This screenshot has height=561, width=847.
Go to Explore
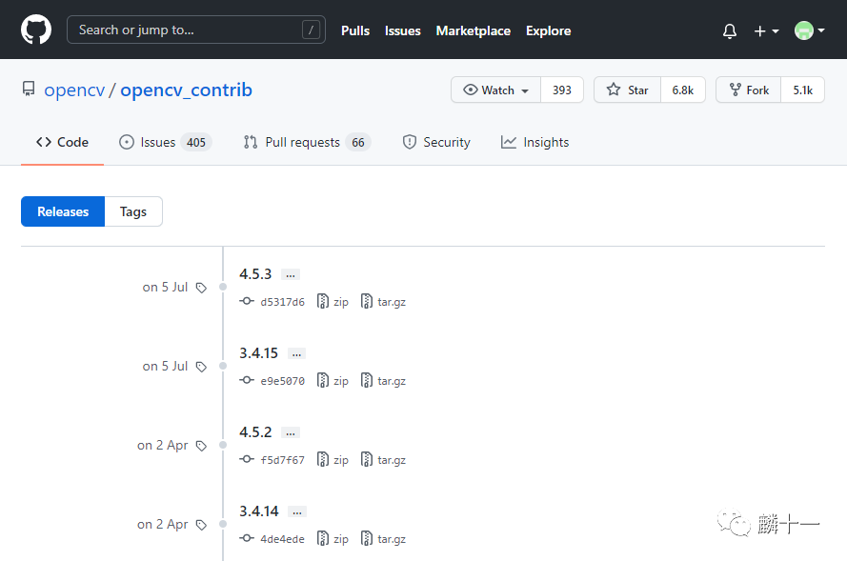click(x=548, y=30)
